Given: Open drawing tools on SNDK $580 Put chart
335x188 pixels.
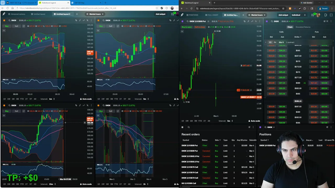Looking at the screenshot, I should 244,21.
